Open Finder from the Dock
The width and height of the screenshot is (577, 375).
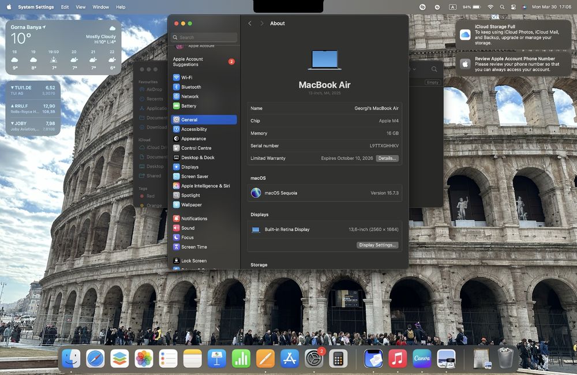pos(71,358)
